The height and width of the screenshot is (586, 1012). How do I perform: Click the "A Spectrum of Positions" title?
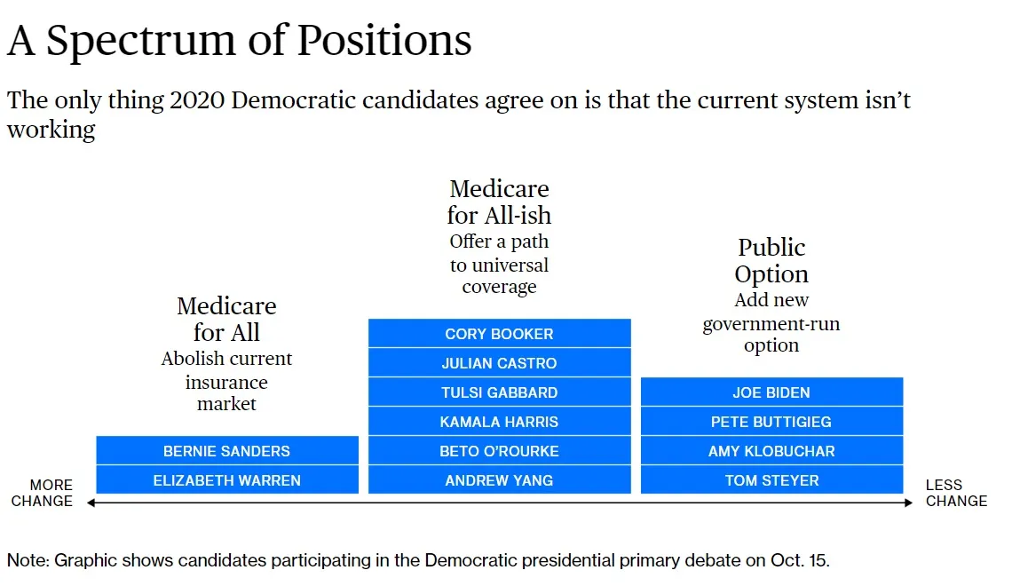click(x=240, y=40)
